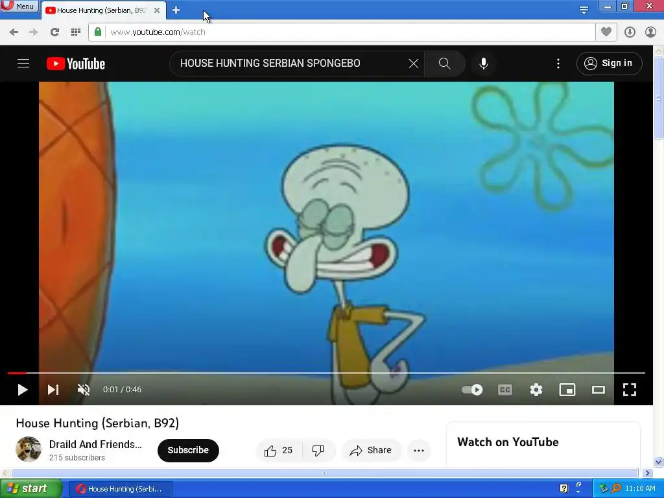This screenshot has height=498, width=664.
Task: Reload the current page
Action: [x=54, y=32]
